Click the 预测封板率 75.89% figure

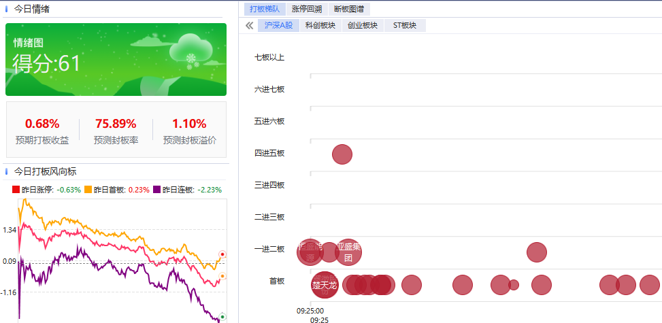click(x=116, y=124)
